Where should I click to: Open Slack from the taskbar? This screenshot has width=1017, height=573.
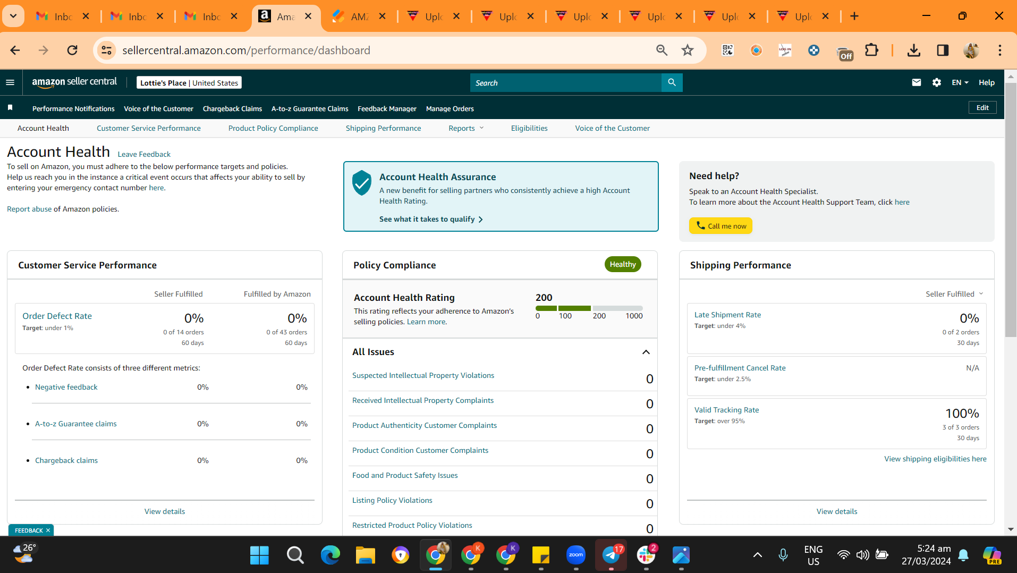coord(646,555)
